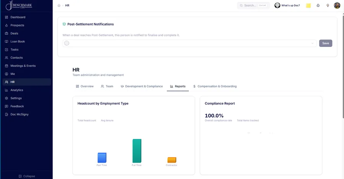Click the Full Time axis label

[x=136, y=165]
